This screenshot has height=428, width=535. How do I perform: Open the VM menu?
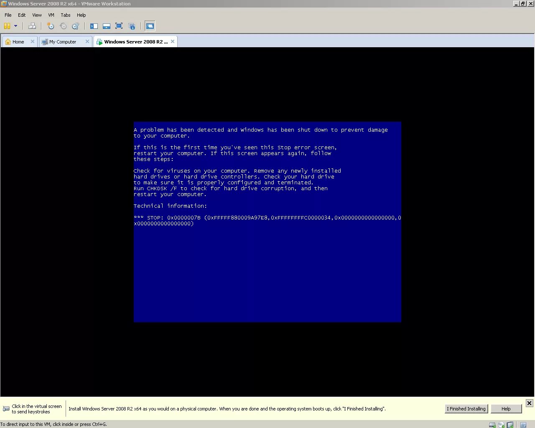pos(51,15)
